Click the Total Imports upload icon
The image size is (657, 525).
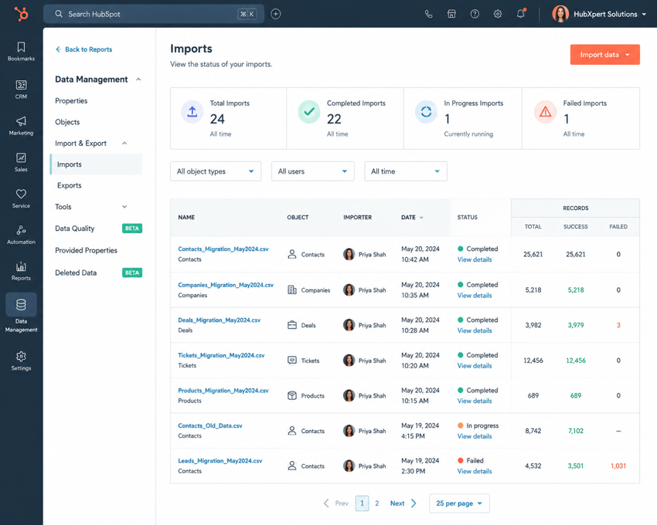pos(192,112)
